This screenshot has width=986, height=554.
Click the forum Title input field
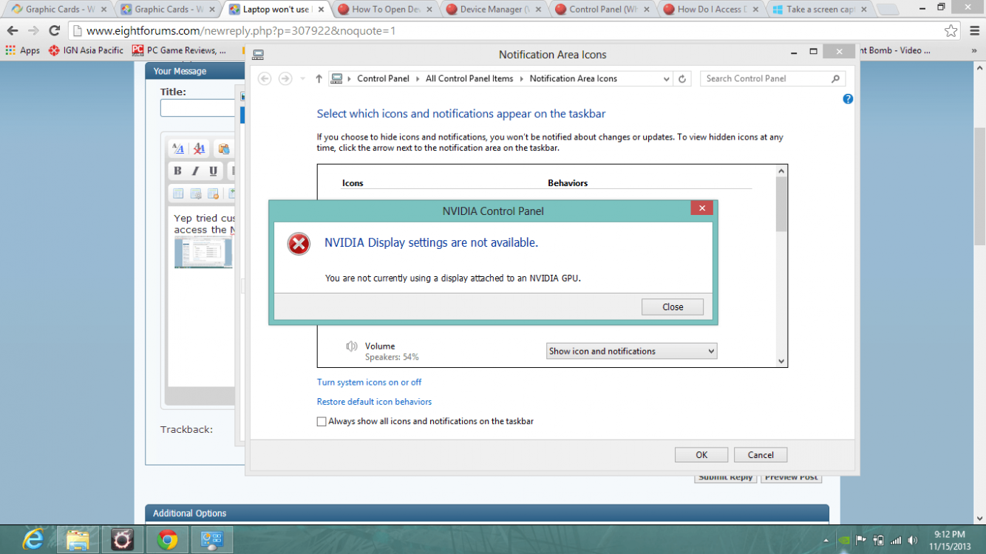click(197, 108)
